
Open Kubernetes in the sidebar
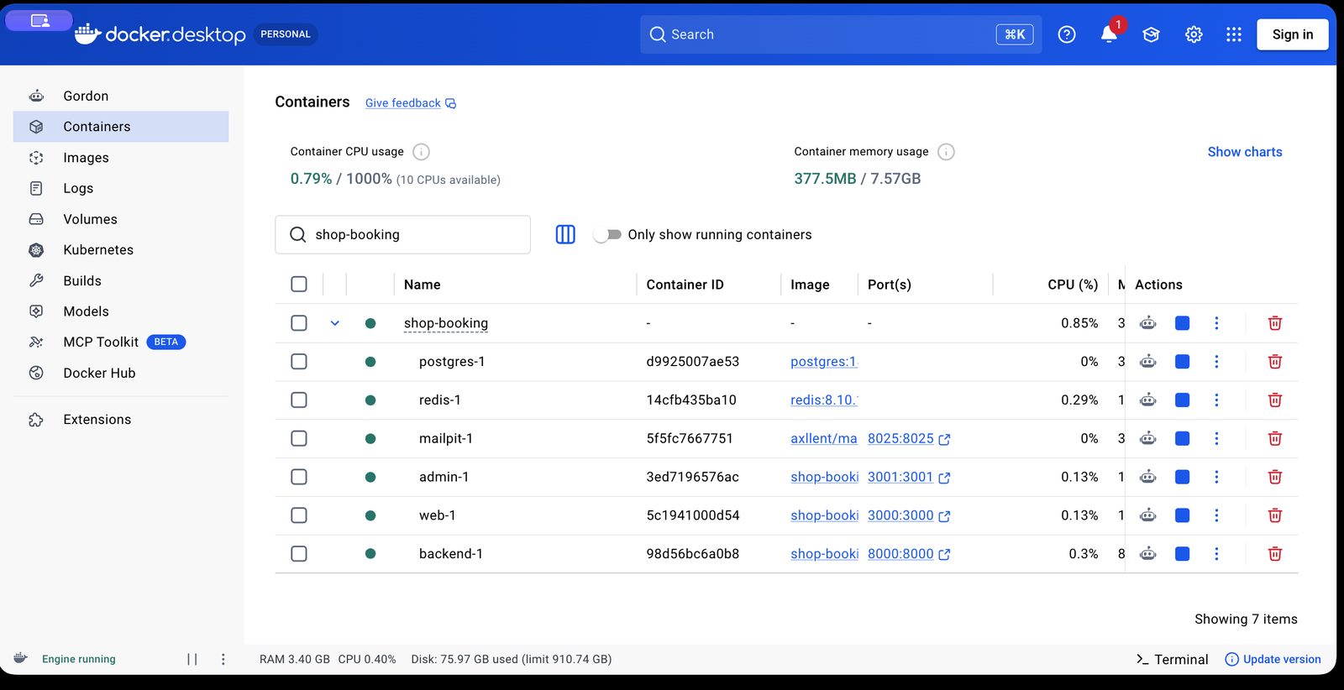click(121, 250)
